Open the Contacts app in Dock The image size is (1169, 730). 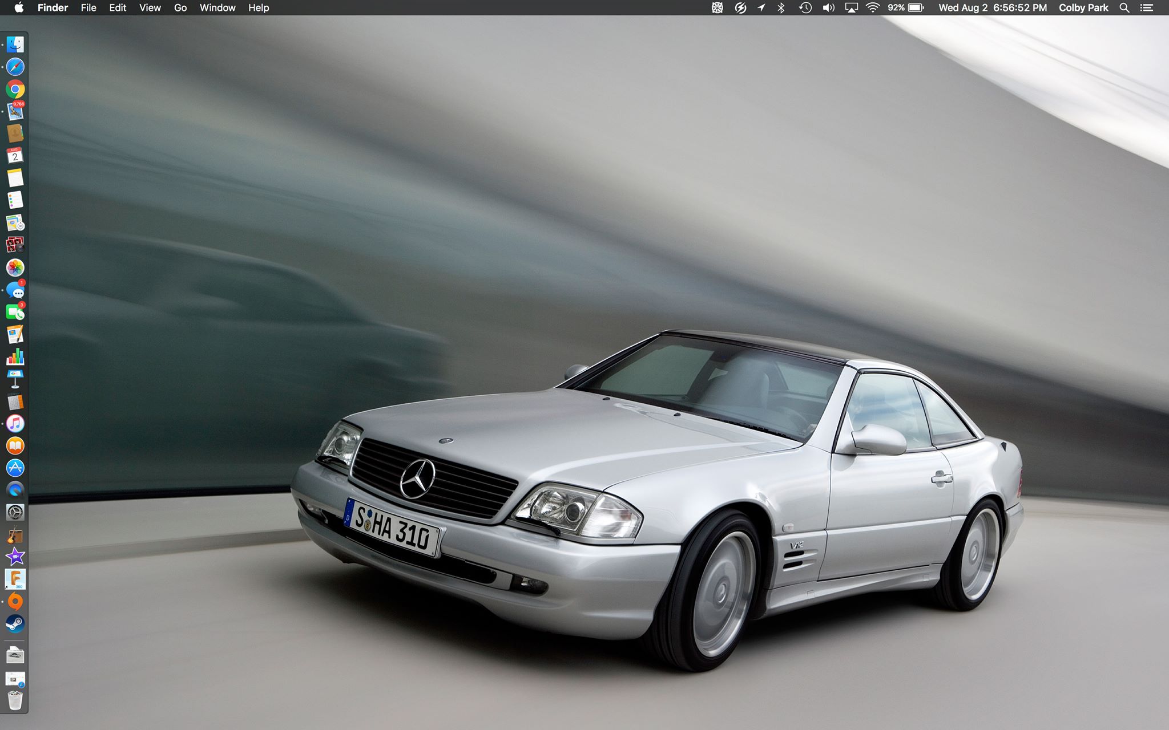[x=15, y=133]
